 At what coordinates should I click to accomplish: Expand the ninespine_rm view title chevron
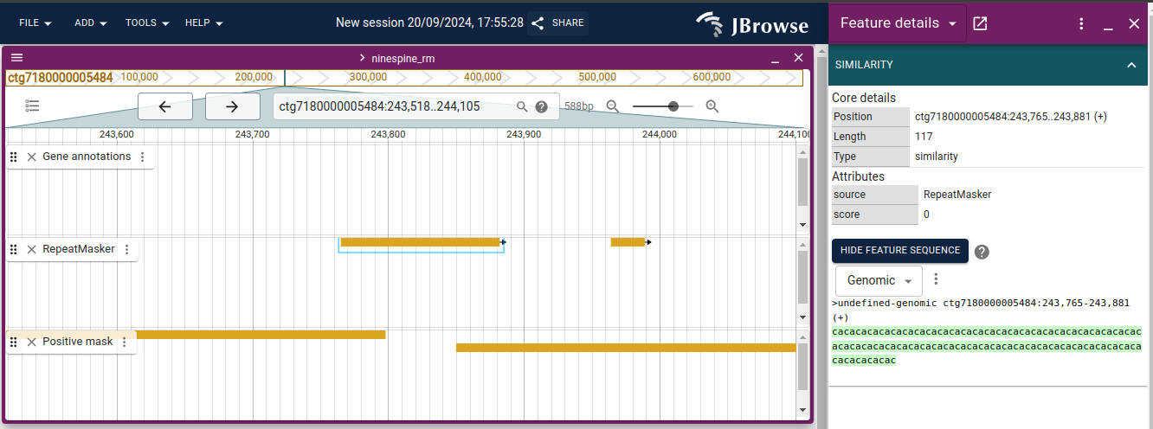(362, 58)
